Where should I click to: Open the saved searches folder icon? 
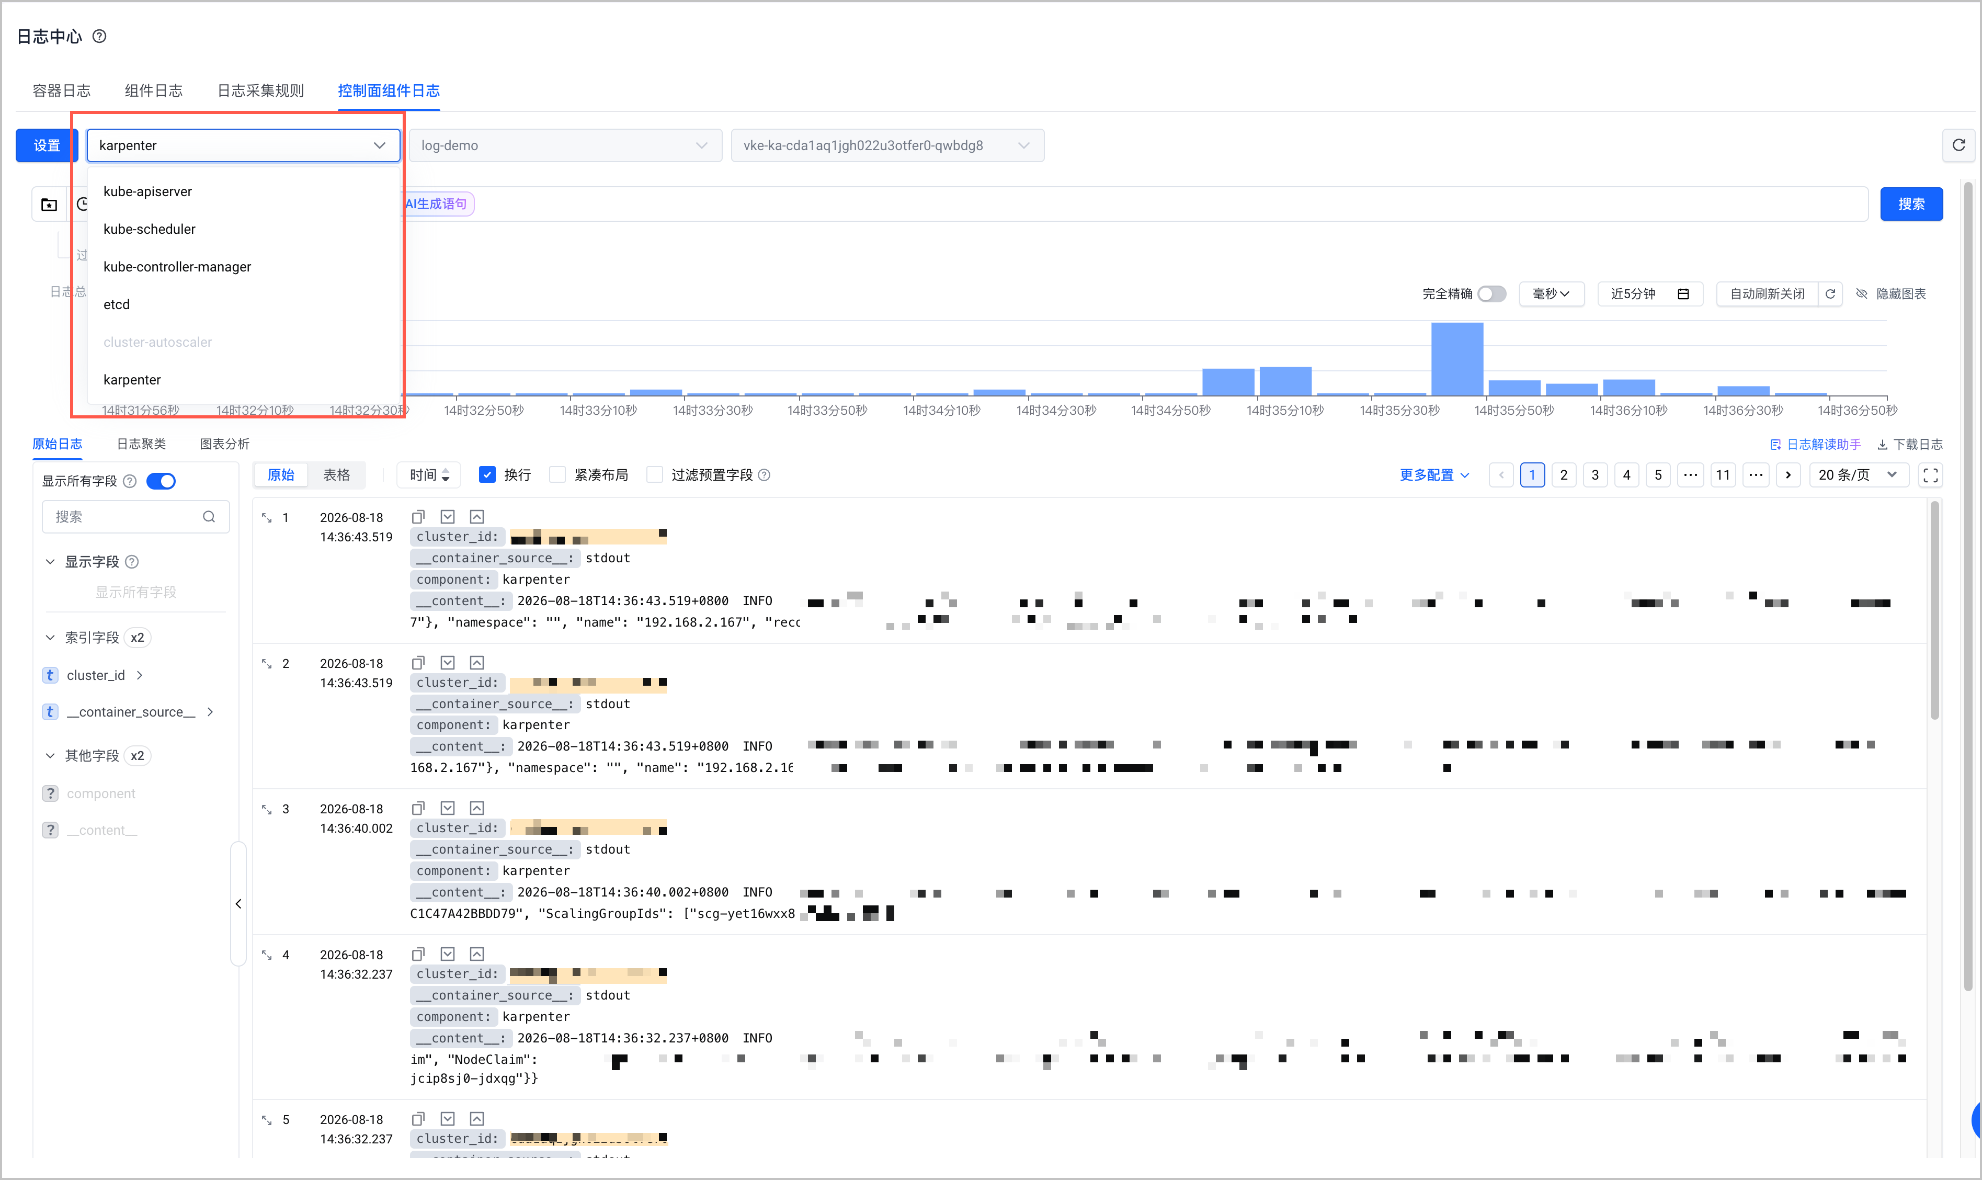click(x=49, y=205)
